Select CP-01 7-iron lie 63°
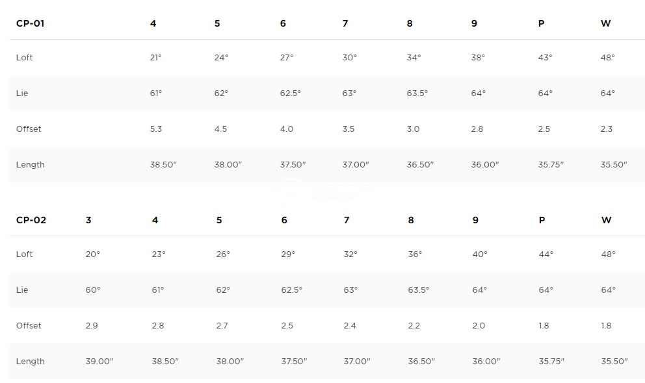Image resolution: width=645 pixels, height=383 pixels. click(x=349, y=93)
